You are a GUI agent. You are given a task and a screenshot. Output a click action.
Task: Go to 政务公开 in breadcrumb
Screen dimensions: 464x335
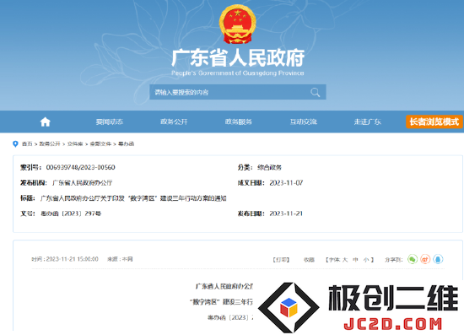[x=50, y=143]
